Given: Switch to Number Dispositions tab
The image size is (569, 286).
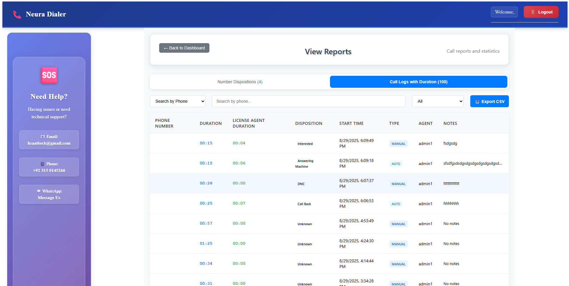Looking at the screenshot, I should 240,82.
